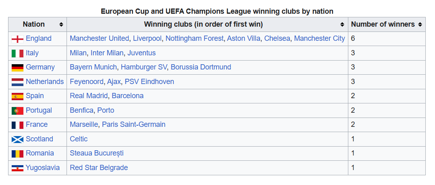
Task: Go to the PSV Eindhoven page
Action: [x=149, y=82]
